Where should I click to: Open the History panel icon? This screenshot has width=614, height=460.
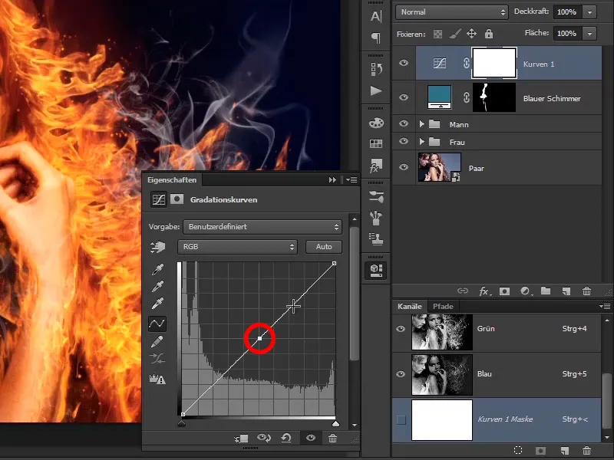coord(376,69)
